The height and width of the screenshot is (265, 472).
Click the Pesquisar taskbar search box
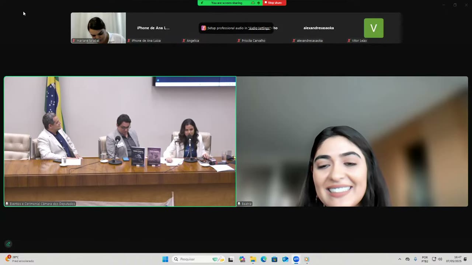point(198,259)
